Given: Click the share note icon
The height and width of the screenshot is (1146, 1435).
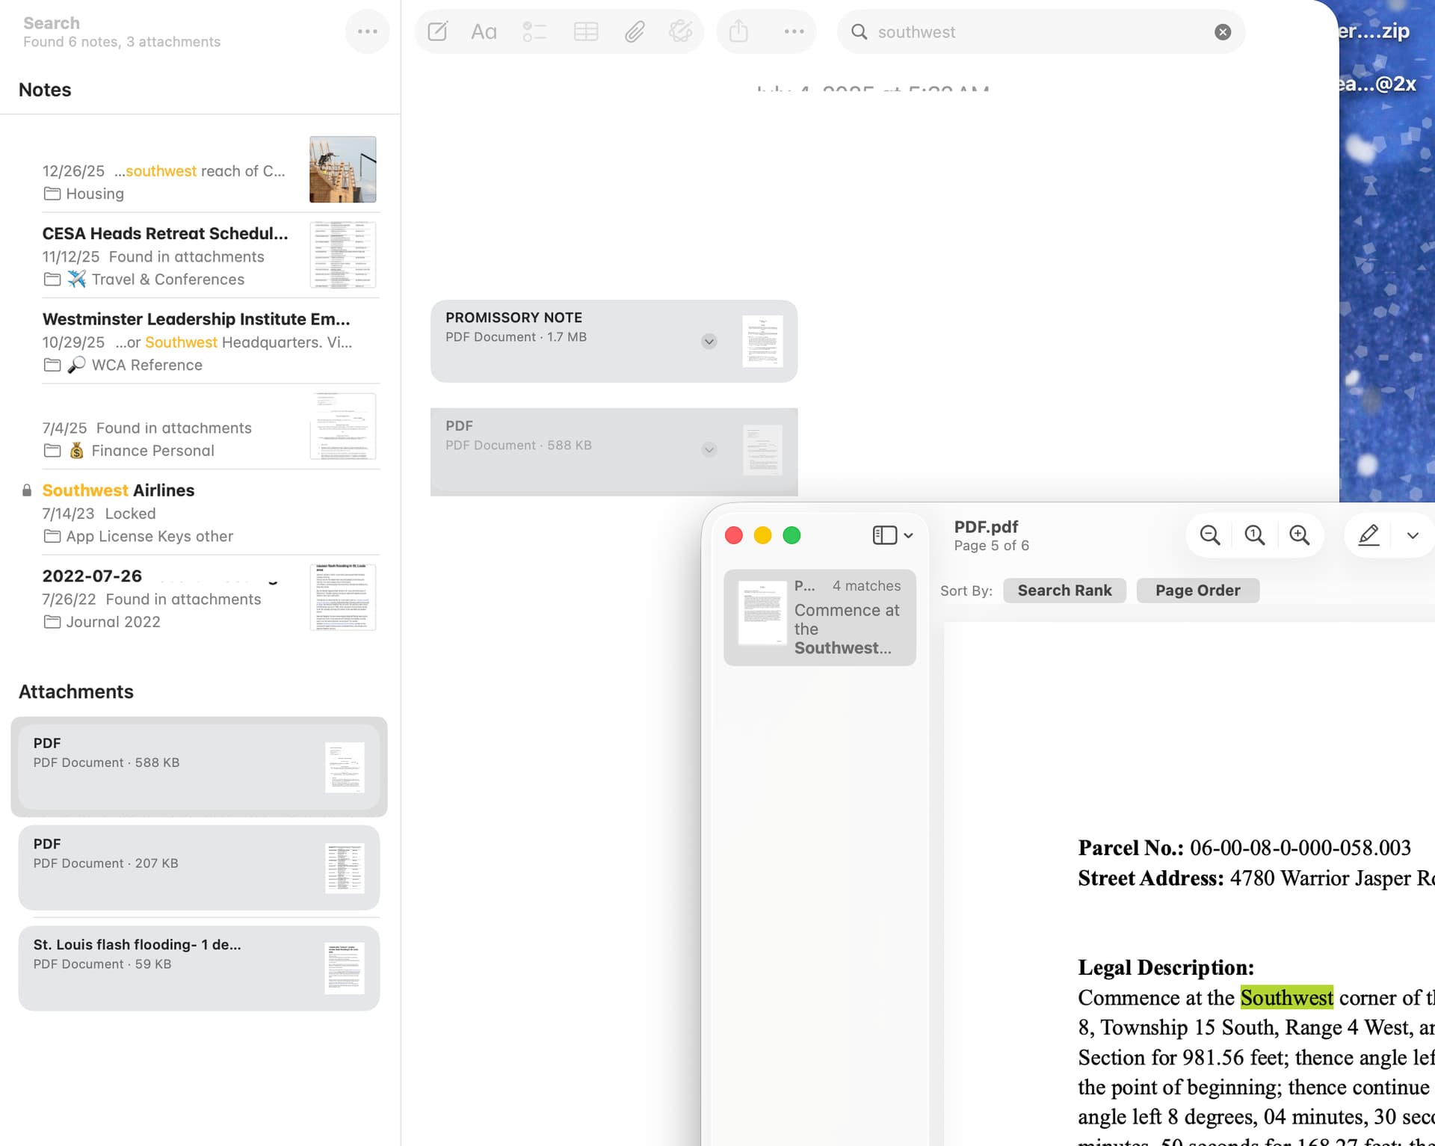Looking at the screenshot, I should (x=738, y=31).
